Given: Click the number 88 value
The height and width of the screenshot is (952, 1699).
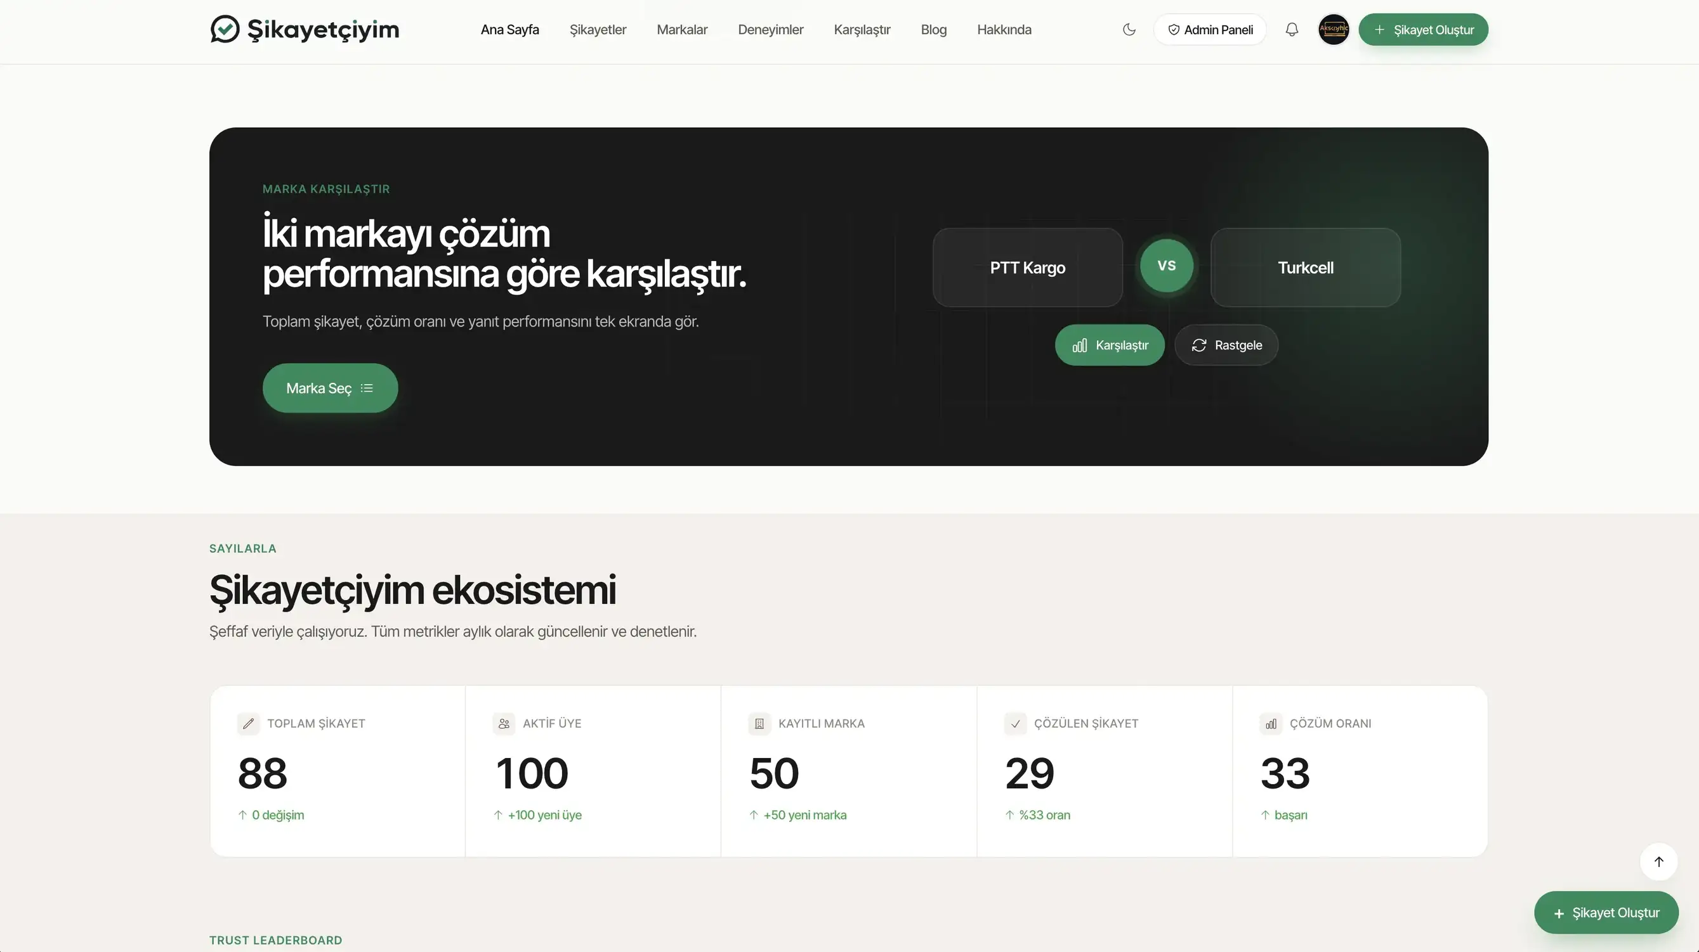Looking at the screenshot, I should coord(263,773).
